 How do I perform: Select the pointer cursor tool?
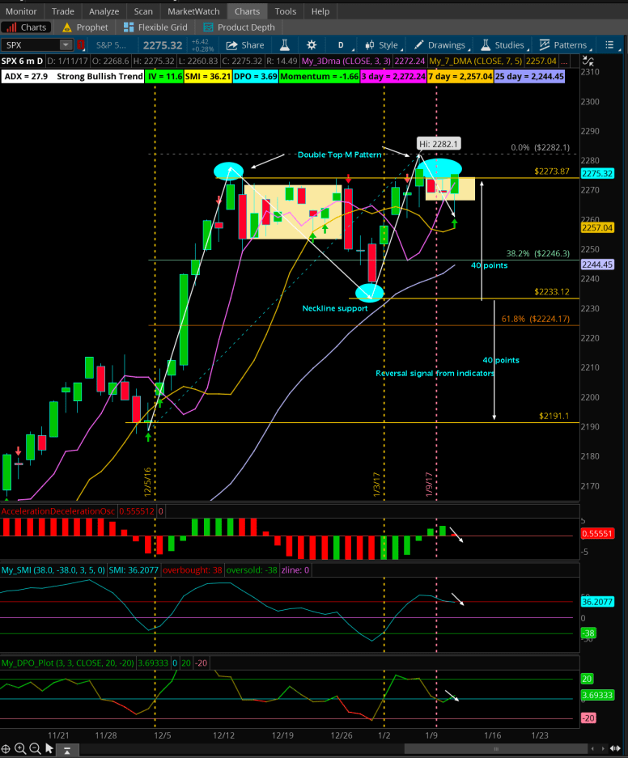(x=48, y=748)
